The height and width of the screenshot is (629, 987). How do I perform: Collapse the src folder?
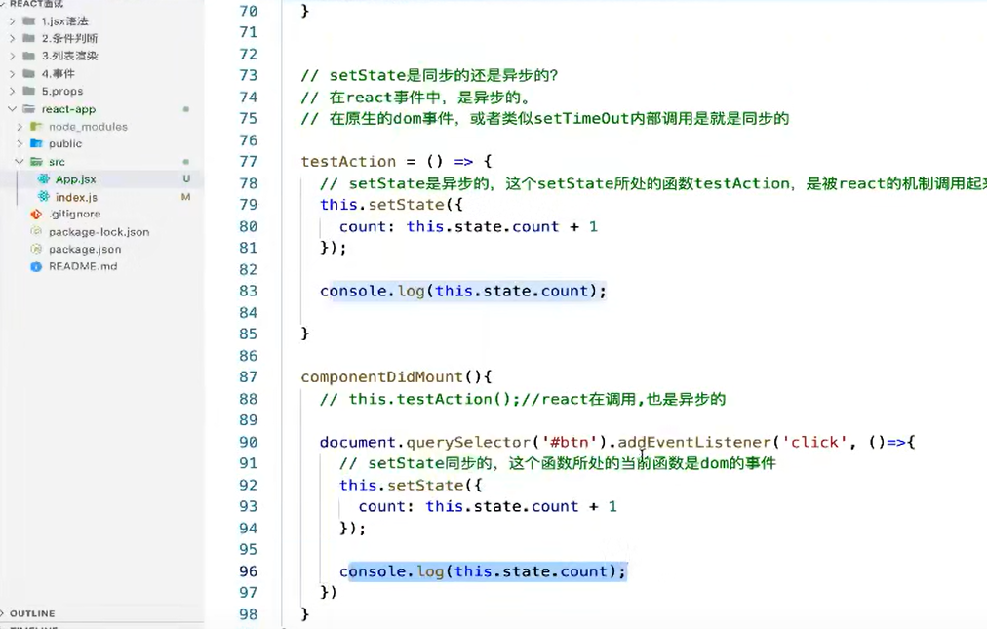[19, 161]
